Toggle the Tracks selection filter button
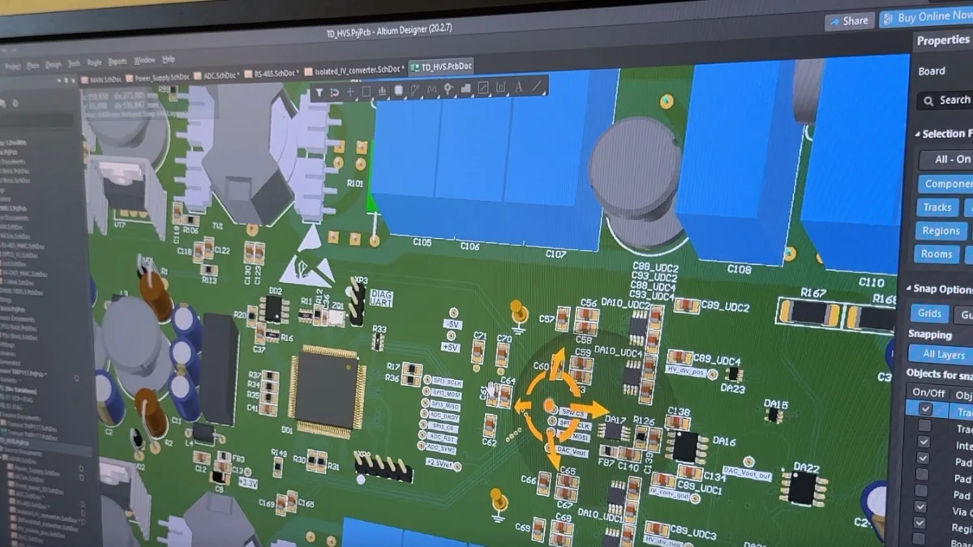 pyautogui.click(x=937, y=207)
